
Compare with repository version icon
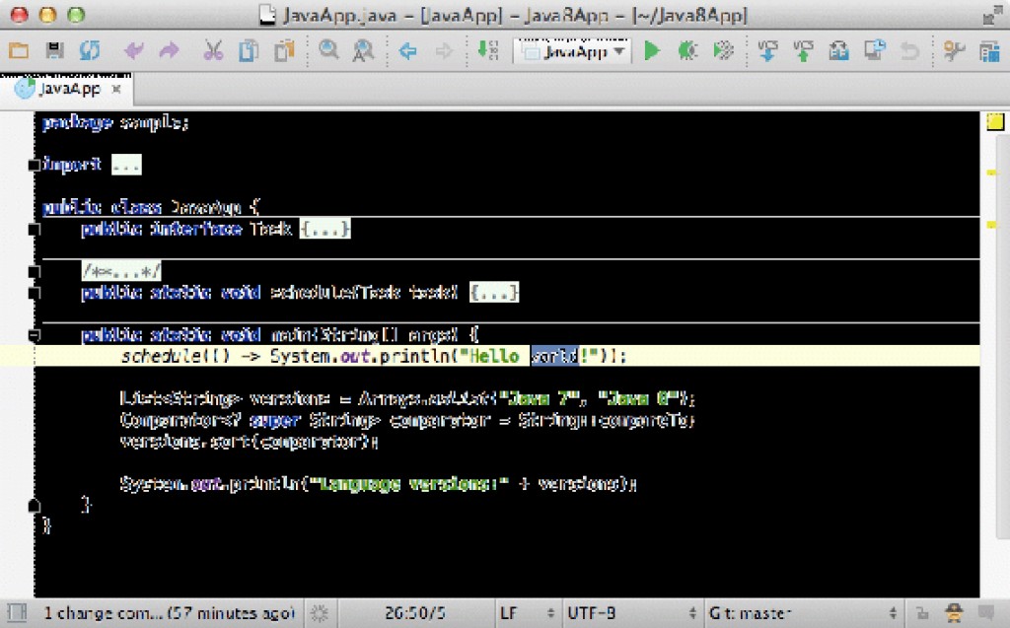[875, 50]
